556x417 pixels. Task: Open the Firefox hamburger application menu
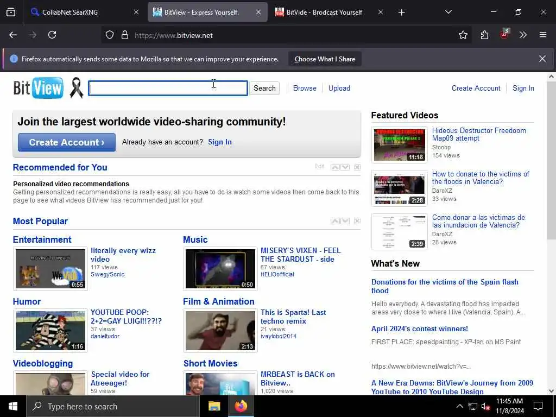tap(543, 35)
